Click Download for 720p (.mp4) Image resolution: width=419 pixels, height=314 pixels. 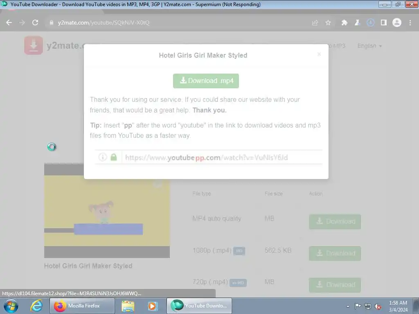point(335,285)
